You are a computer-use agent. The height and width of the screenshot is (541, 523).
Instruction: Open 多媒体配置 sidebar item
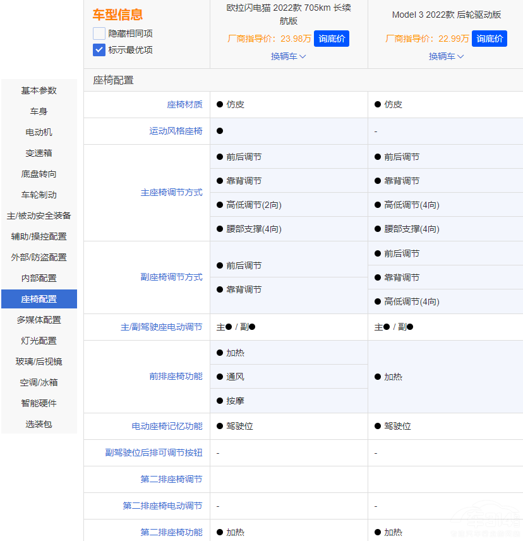(x=39, y=320)
